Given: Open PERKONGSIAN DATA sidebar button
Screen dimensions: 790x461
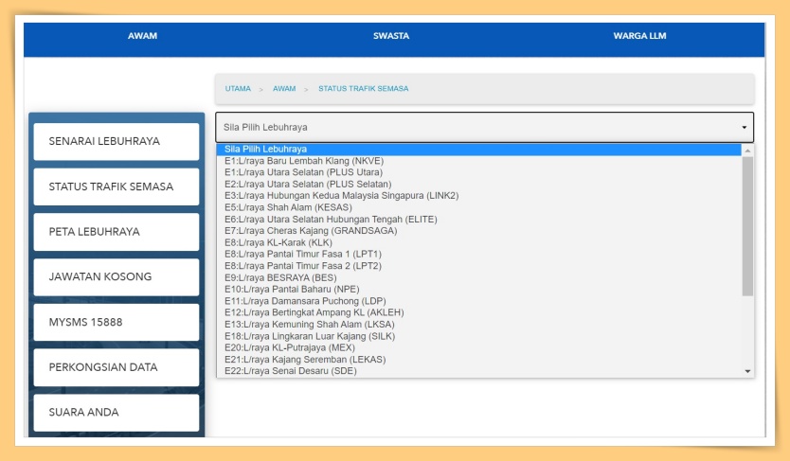Looking at the screenshot, I should click(117, 367).
